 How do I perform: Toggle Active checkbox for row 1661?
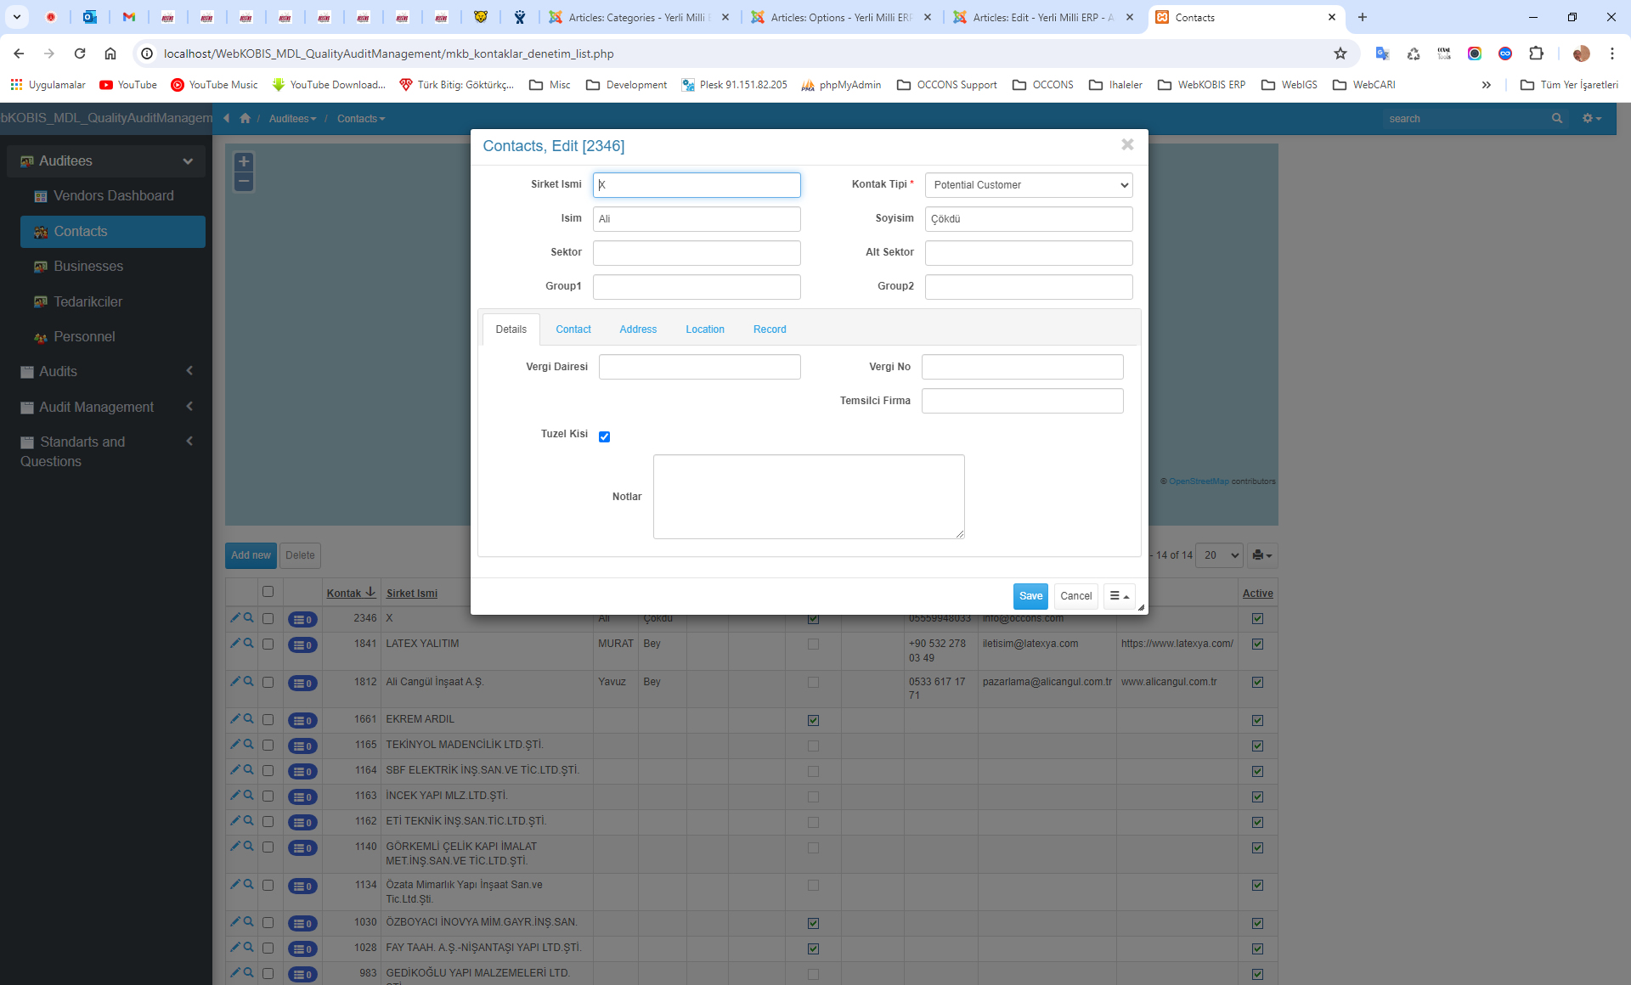[x=1257, y=720]
